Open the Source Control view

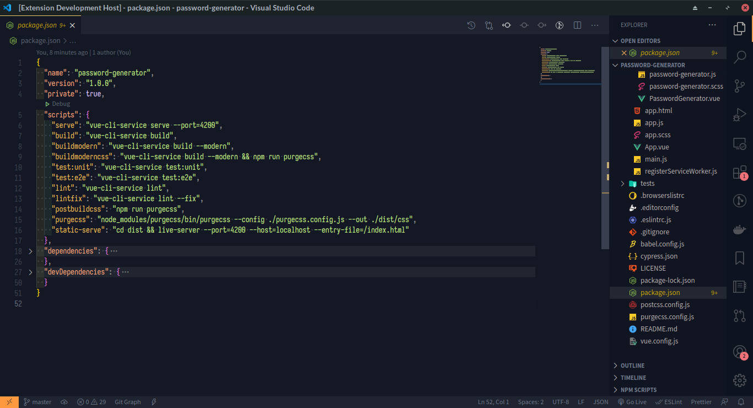(739, 85)
